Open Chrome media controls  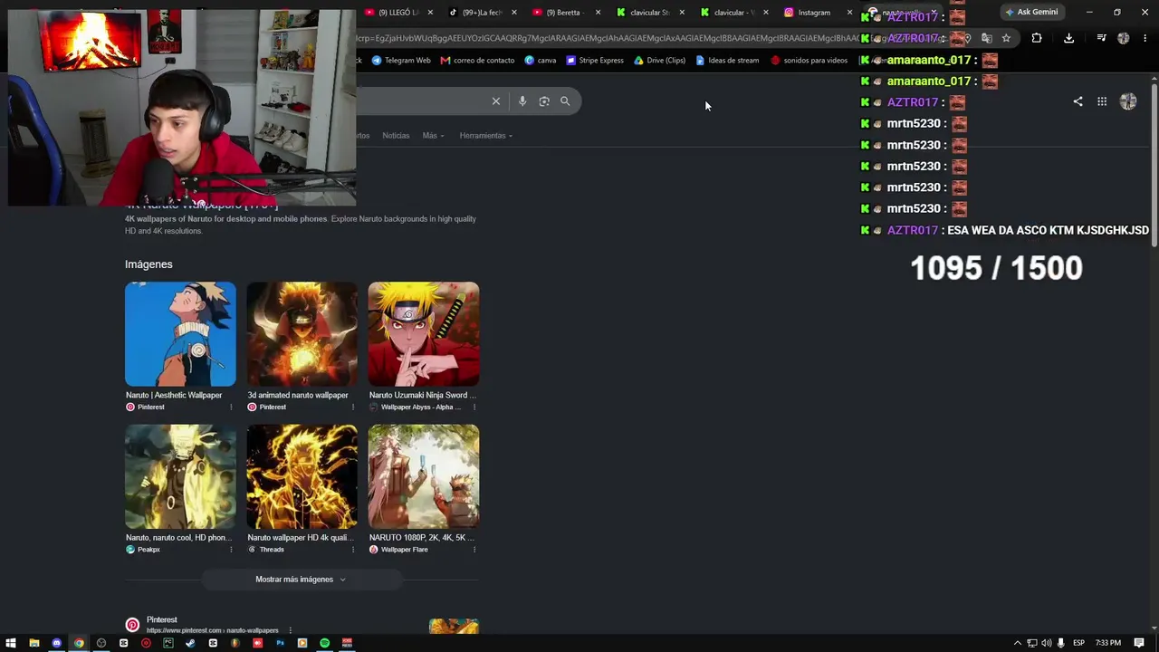(1101, 38)
